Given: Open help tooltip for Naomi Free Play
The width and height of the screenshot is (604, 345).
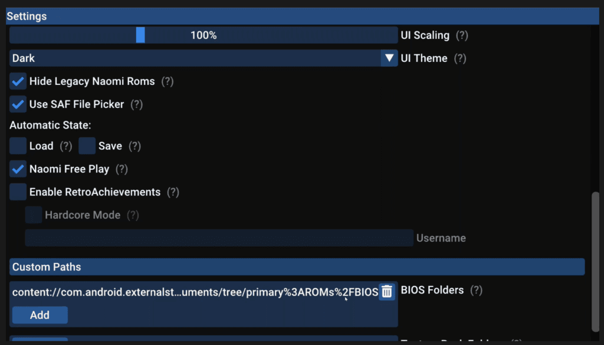Looking at the screenshot, I should (x=122, y=169).
